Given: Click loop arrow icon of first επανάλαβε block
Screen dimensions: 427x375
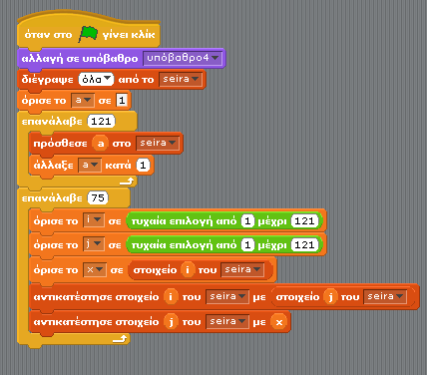Looking at the screenshot, I should click(x=127, y=182).
